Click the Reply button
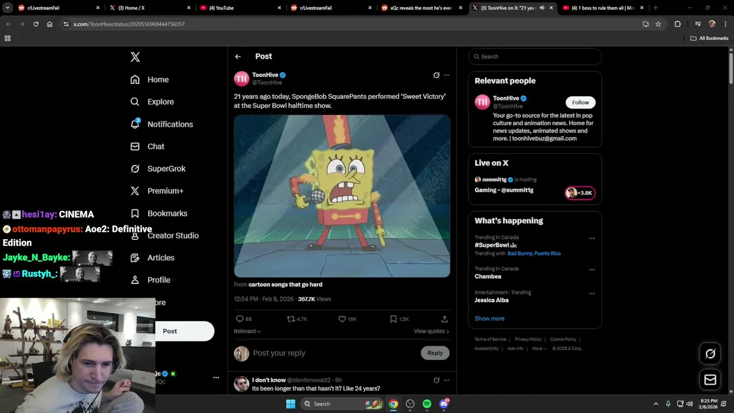Image resolution: width=734 pixels, height=413 pixels. [x=435, y=353]
